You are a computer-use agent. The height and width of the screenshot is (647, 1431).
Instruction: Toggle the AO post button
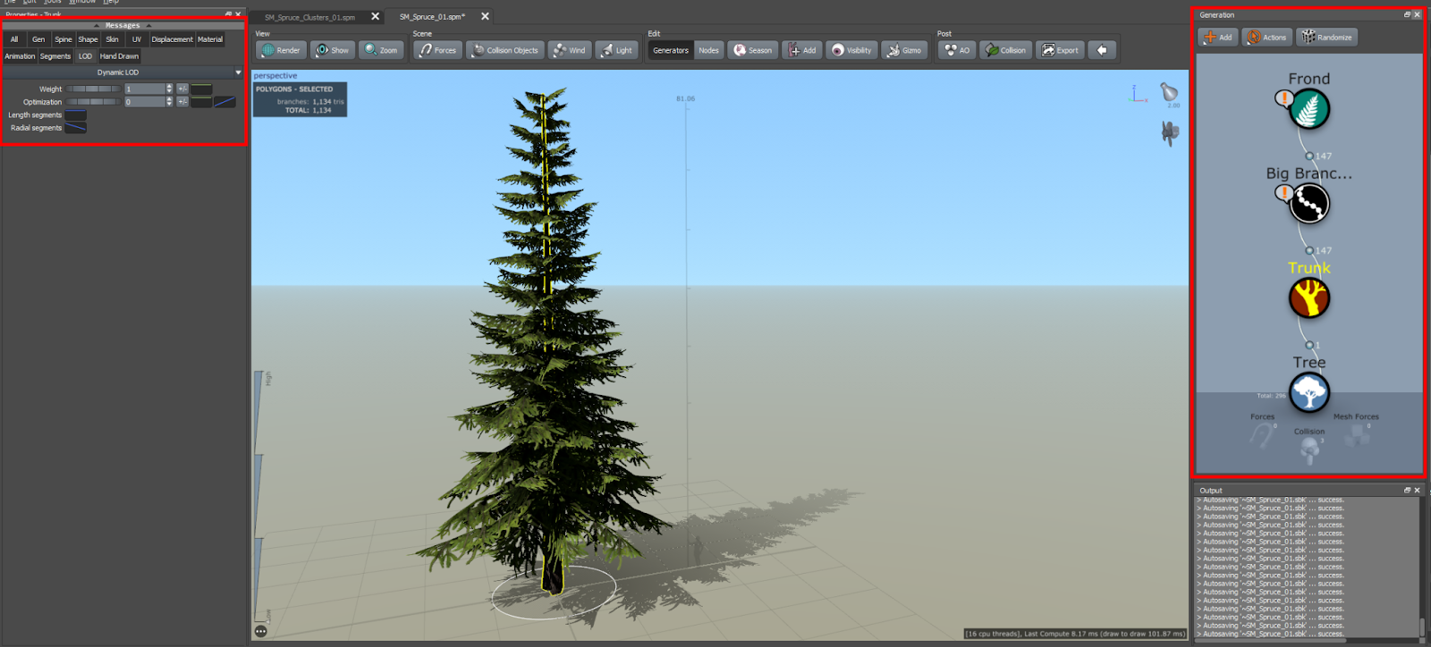click(x=957, y=50)
